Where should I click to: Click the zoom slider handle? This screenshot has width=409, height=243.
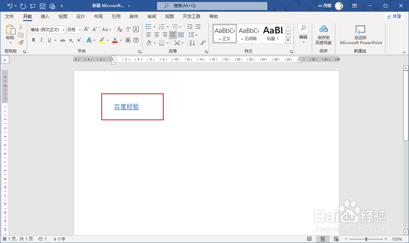tap(366, 239)
